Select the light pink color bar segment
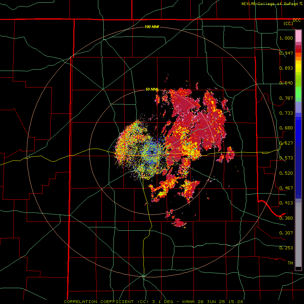The image size is (304, 304). coord(298,36)
